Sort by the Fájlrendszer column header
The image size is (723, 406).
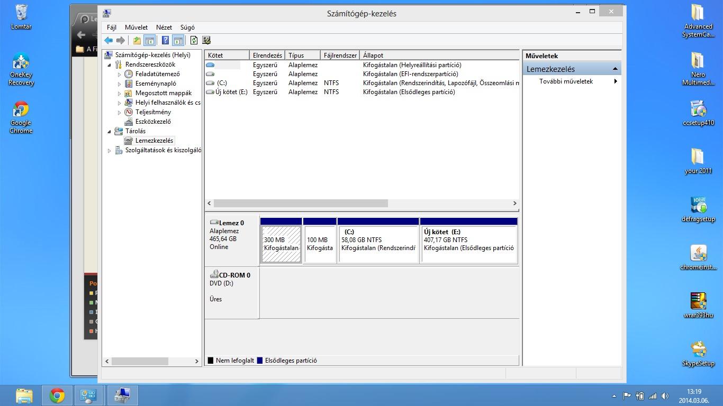[x=340, y=55]
